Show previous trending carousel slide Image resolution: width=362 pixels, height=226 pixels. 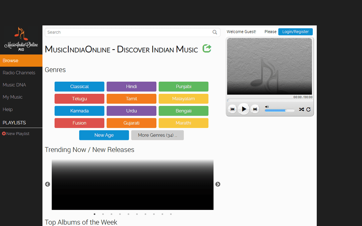(x=48, y=184)
